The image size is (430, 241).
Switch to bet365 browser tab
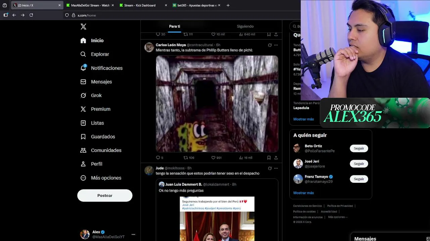point(197,5)
